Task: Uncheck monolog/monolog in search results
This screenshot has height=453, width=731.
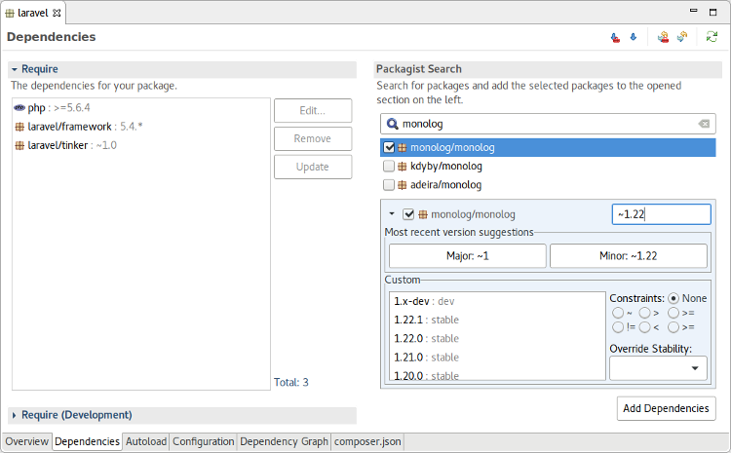Action: pyautogui.click(x=389, y=148)
